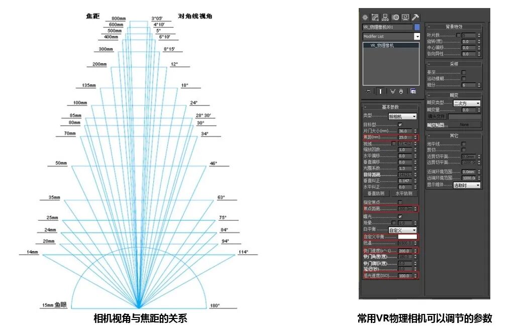
Task: Click the 15mm 鱼眼 label in diagram
Action: [x=54, y=305]
